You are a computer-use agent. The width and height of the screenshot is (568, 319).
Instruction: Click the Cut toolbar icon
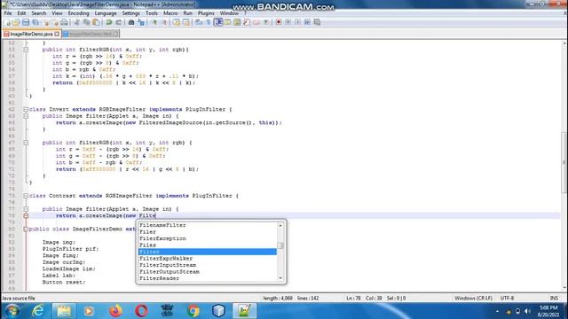point(77,22)
